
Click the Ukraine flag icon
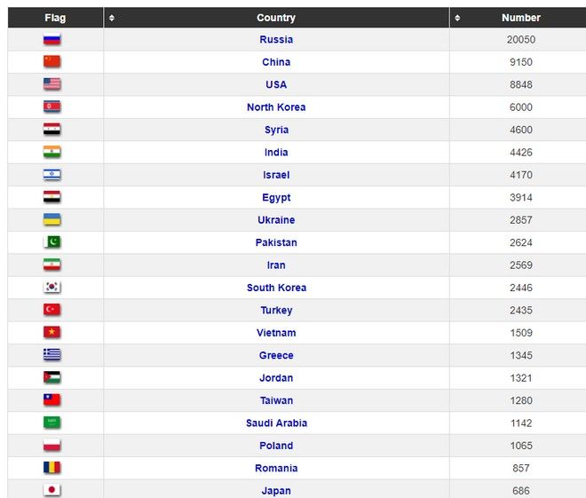click(52, 220)
